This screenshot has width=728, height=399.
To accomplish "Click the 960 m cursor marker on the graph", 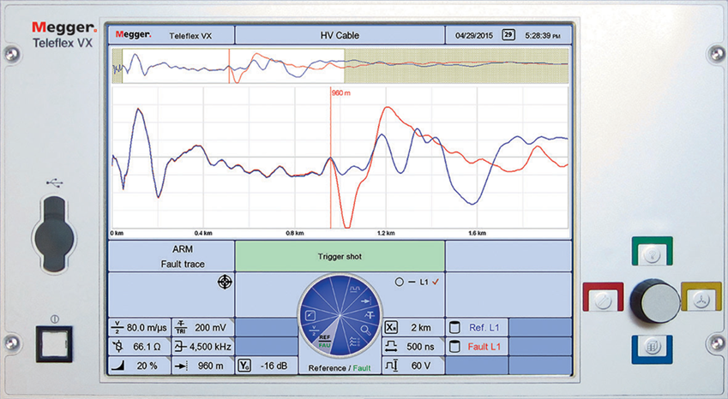I will (x=340, y=93).
